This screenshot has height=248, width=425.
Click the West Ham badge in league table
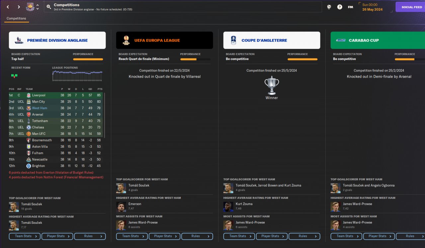click(29, 108)
